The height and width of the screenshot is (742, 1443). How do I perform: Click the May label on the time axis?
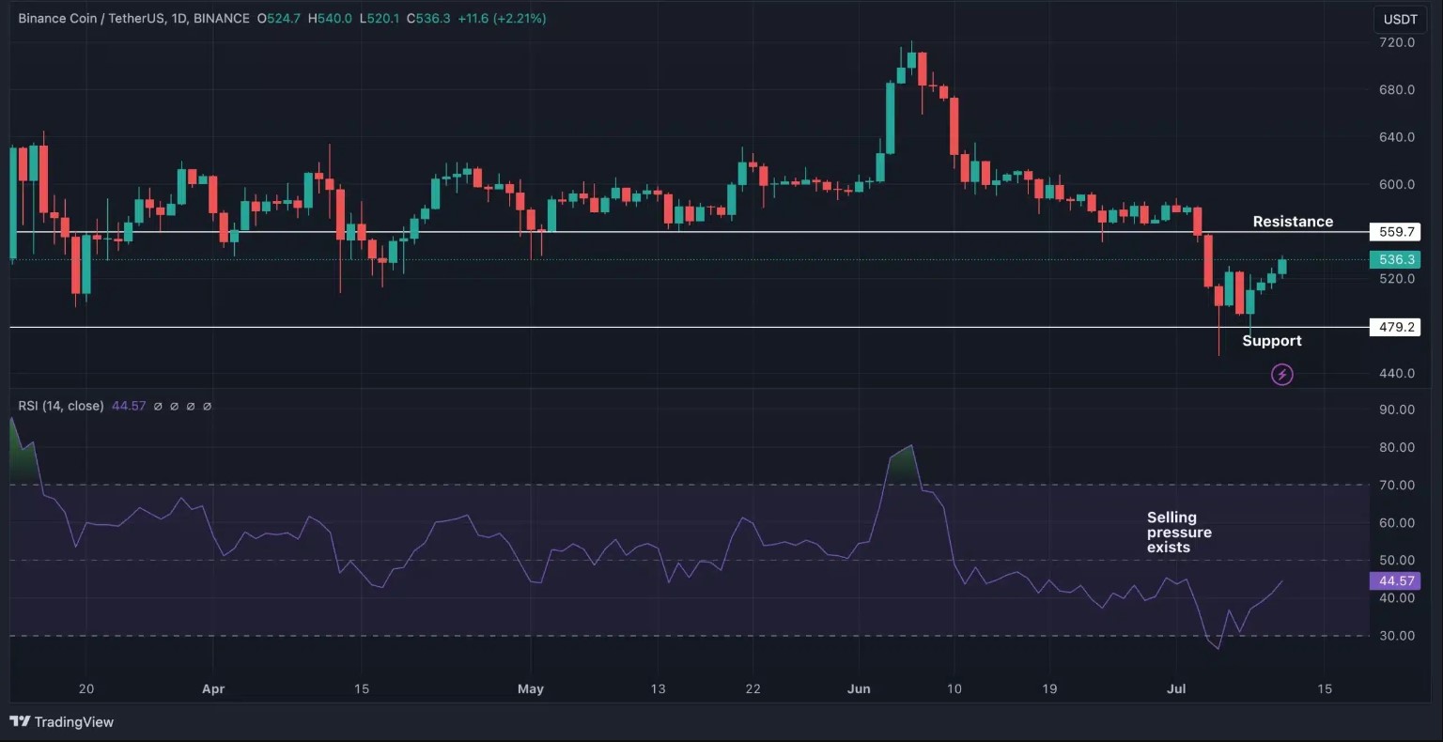[531, 688]
